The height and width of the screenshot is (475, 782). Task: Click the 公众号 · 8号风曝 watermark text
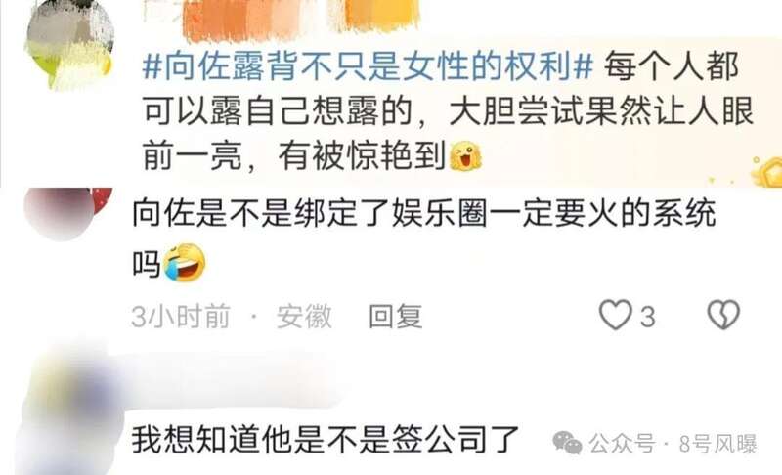tap(673, 444)
